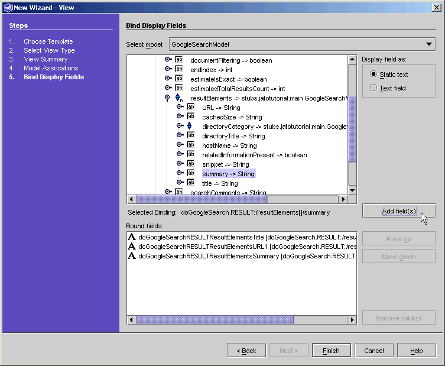The width and height of the screenshot is (445, 366).
Task: Expand the directoryCategory node handle
Action: [180, 125]
